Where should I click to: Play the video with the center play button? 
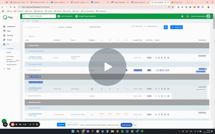(107, 67)
